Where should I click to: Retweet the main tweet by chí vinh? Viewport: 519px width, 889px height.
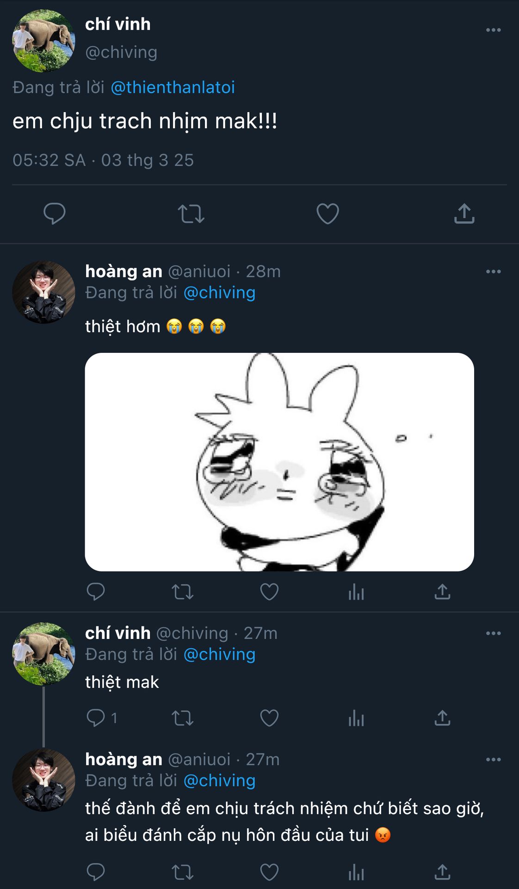(x=191, y=213)
